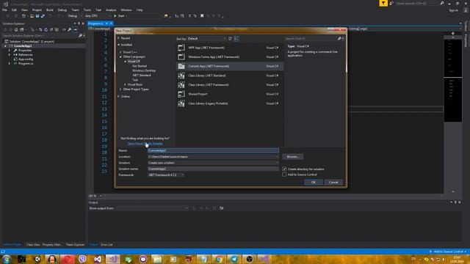Switch to the Class View tab
Viewport: 470px width, 264px height.
tap(33, 244)
